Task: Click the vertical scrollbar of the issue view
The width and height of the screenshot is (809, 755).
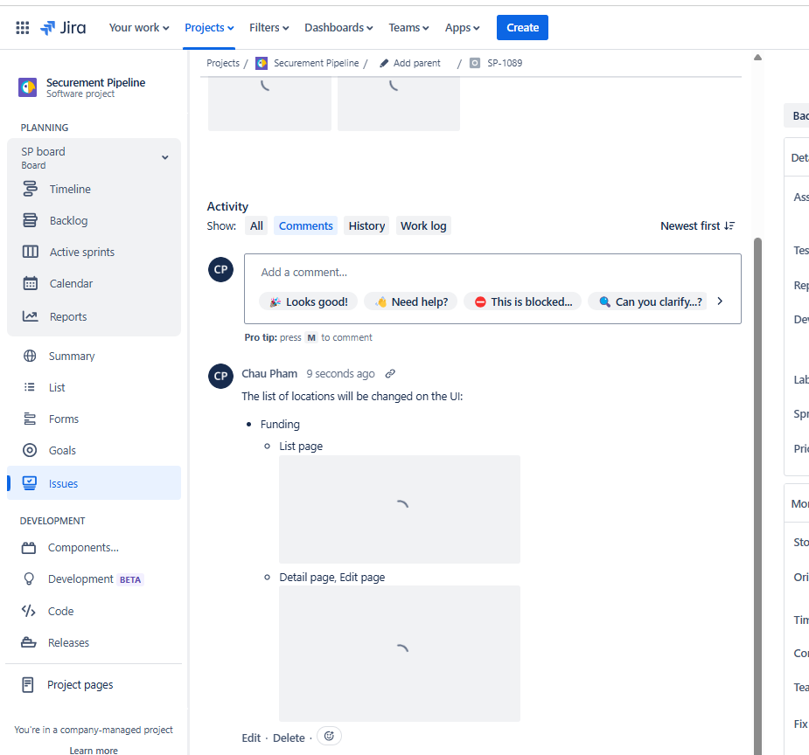Action: 757,495
